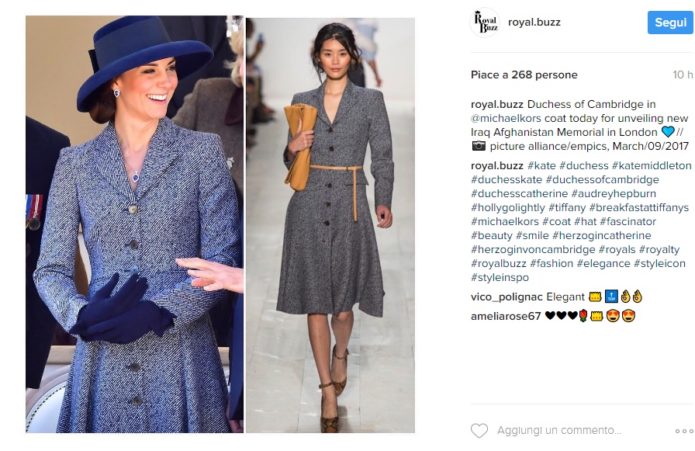This screenshot has height=451, width=695.
Task: Open the #herzoginvoncambridge hashtag
Action: point(533,250)
